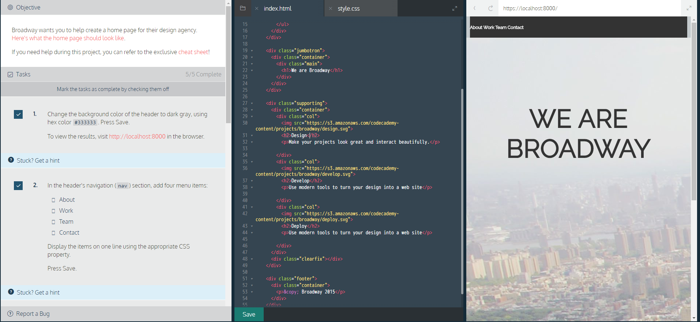Click the question icon beside first hint
This screenshot has height=322, width=700.
(11, 160)
